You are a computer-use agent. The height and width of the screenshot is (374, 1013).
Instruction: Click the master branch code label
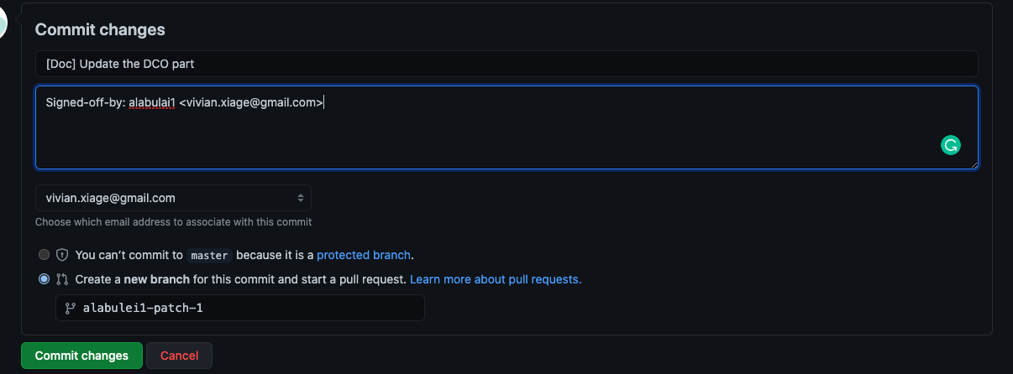209,255
